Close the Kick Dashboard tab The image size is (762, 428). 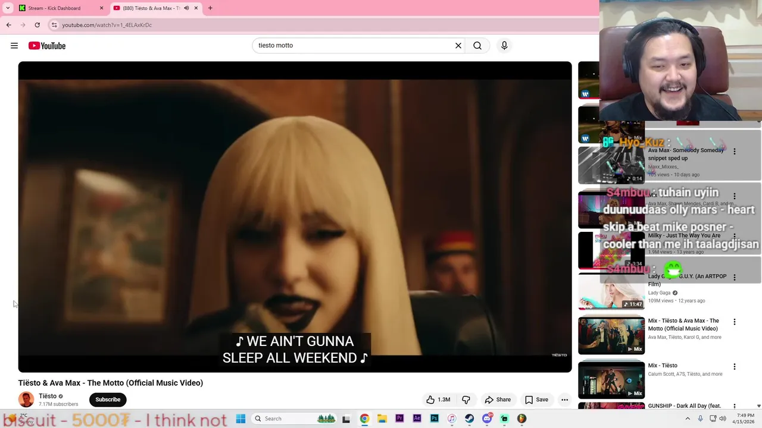[x=101, y=8]
